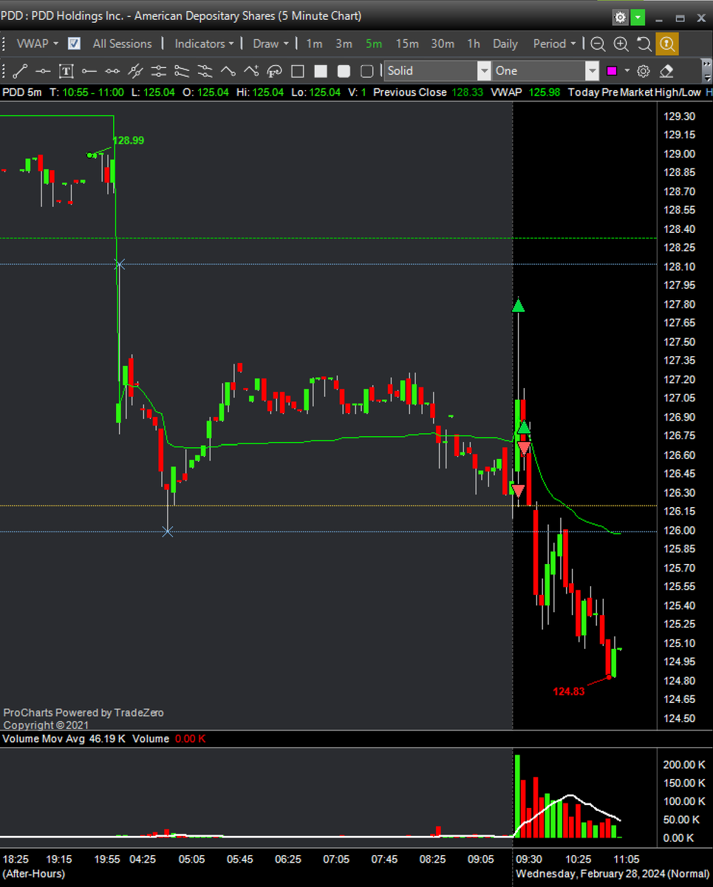Viewport: 713px width, 887px height.
Task: Open the Indicators menu
Action: tap(203, 44)
